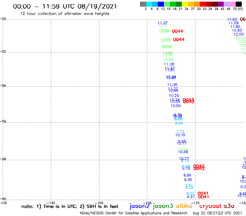Image resolution: width=246 pixels, height=216 pixels.
Task: Click the '12 hour collection of altimeter wave heights' subtitle
Action: [x=64, y=14]
